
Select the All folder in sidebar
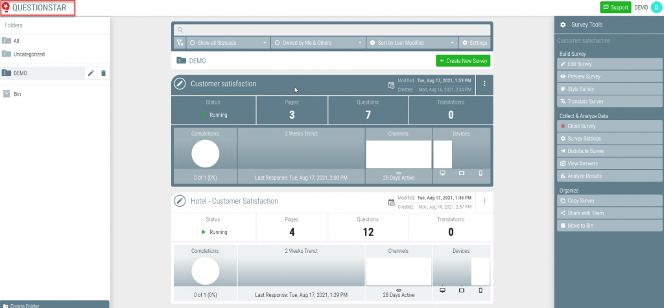pos(16,41)
